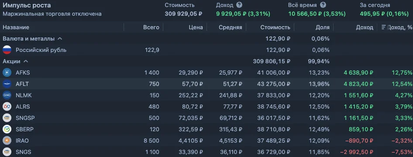The height and width of the screenshot is (157, 413).
Task: Open the help icon next to Доход
Action: point(239,5)
